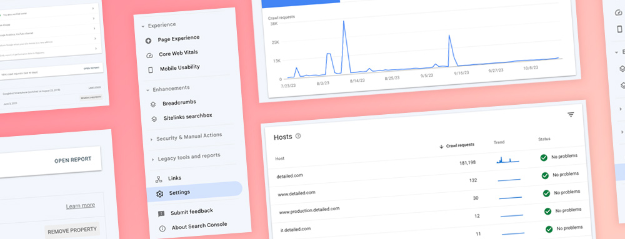
Task: Follow the Learn more link
Action: pos(81,205)
